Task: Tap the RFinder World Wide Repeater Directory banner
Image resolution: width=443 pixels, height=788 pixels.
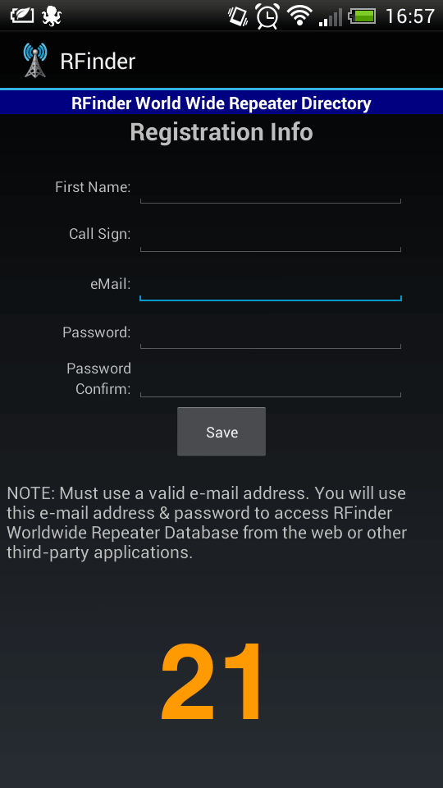Action: [x=221, y=103]
